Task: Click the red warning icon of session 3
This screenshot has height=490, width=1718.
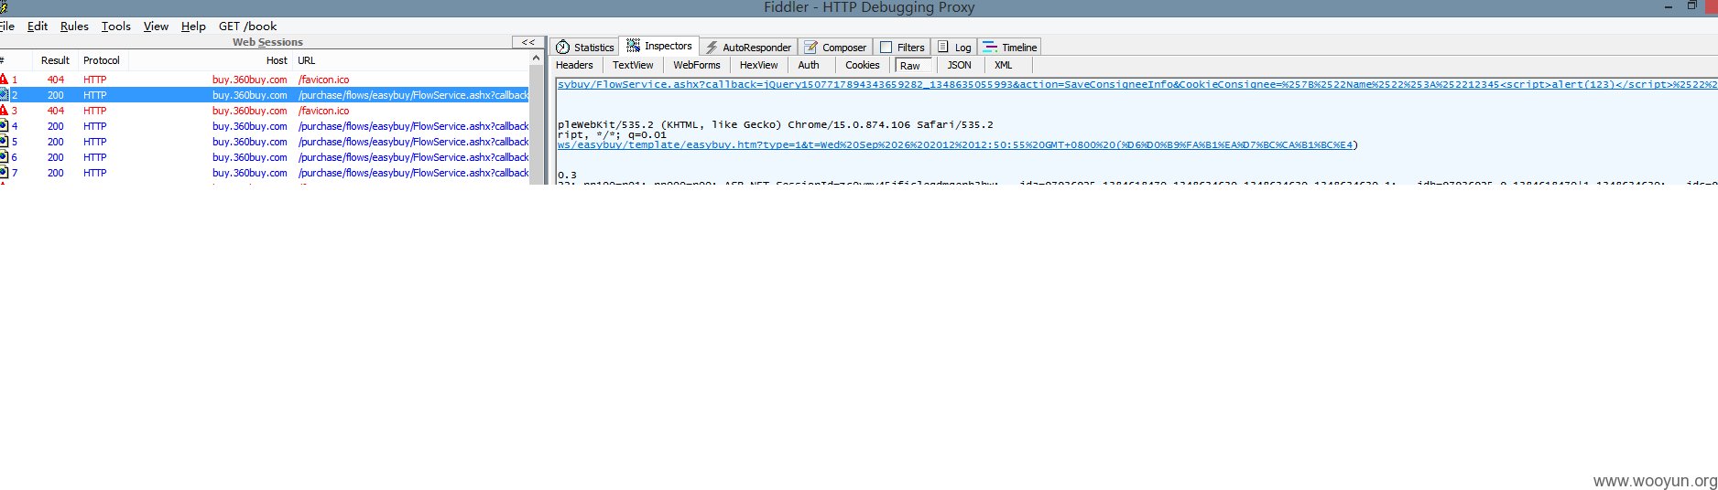Action: (x=4, y=111)
